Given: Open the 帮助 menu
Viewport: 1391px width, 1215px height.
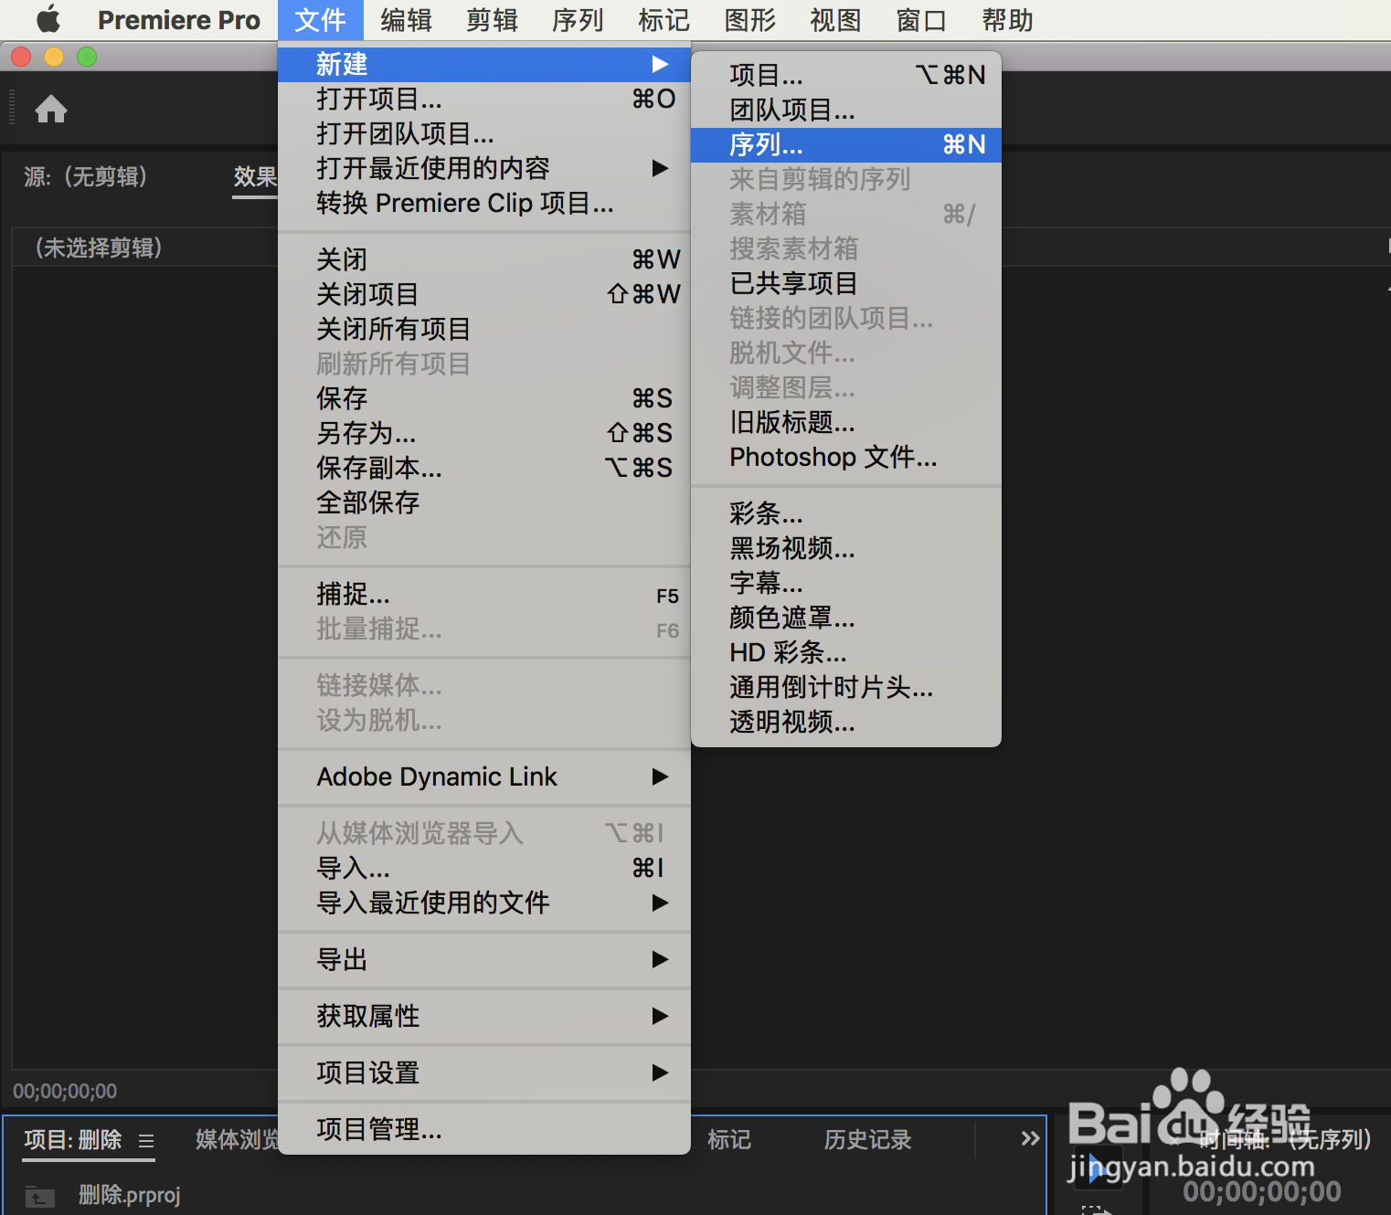Looking at the screenshot, I should pos(1007,20).
